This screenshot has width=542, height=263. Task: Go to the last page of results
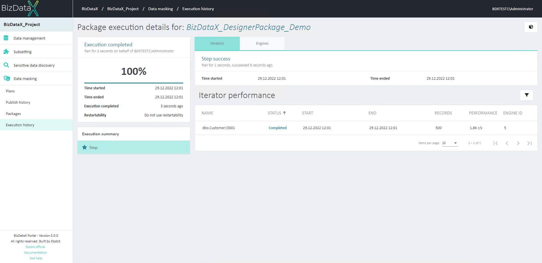(x=529, y=143)
